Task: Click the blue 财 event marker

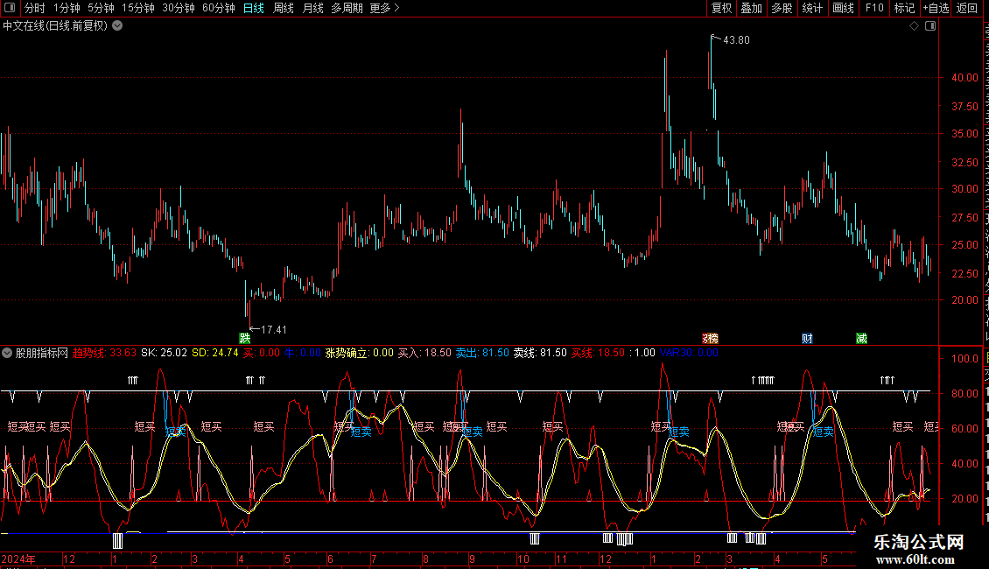Action: (807, 339)
